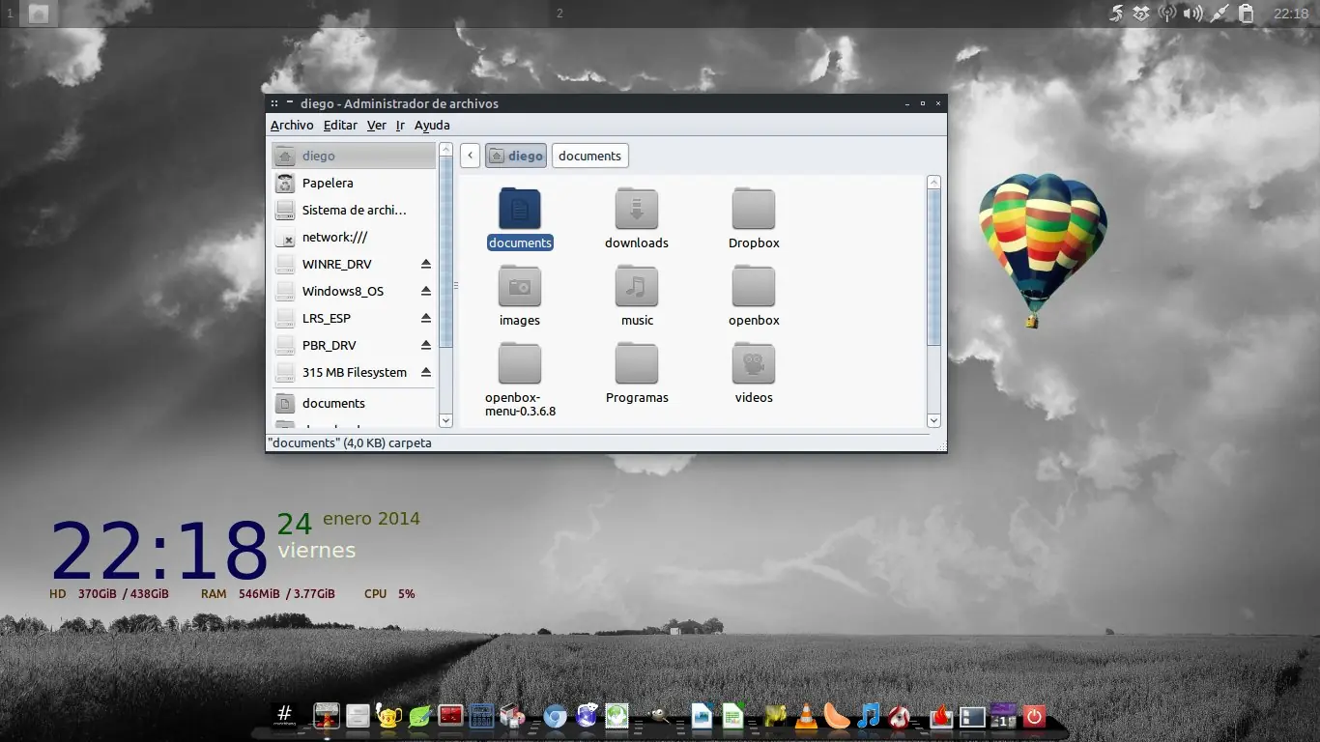The image size is (1320, 742).
Task: Launch Chromium browser from the dock
Action: tap(554, 717)
